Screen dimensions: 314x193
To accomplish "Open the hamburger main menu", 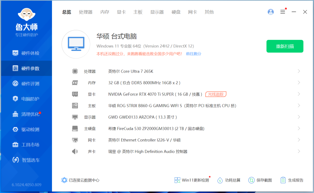I will pyautogui.click(x=283, y=12).
